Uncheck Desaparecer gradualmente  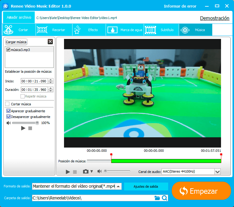8,116
